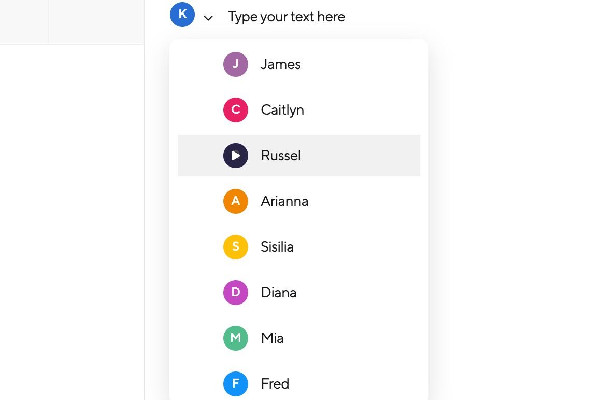Screen dimensions: 601x400
Task: Click the blue K avatar icon
Action: click(x=182, y=15)
